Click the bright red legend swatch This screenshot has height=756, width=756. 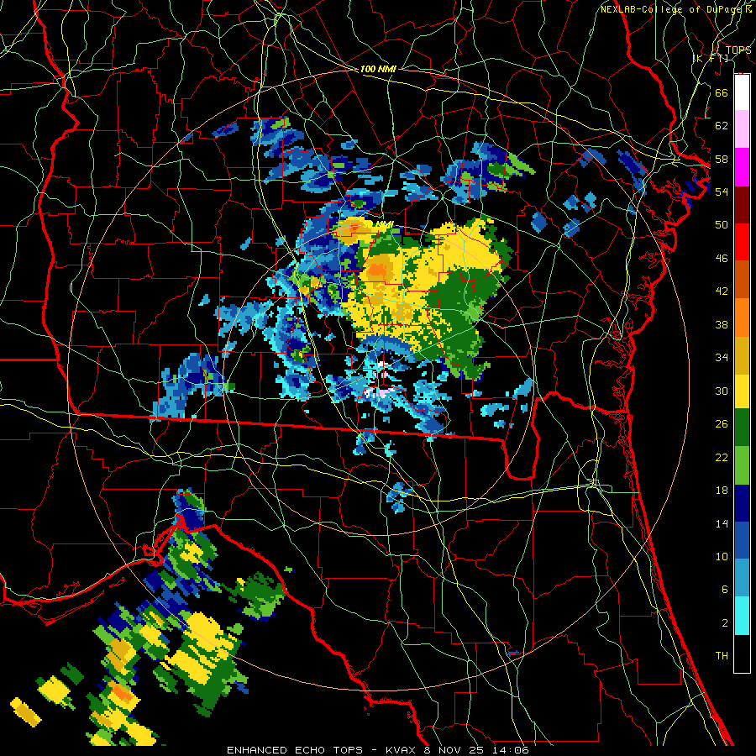pos(742,242)
